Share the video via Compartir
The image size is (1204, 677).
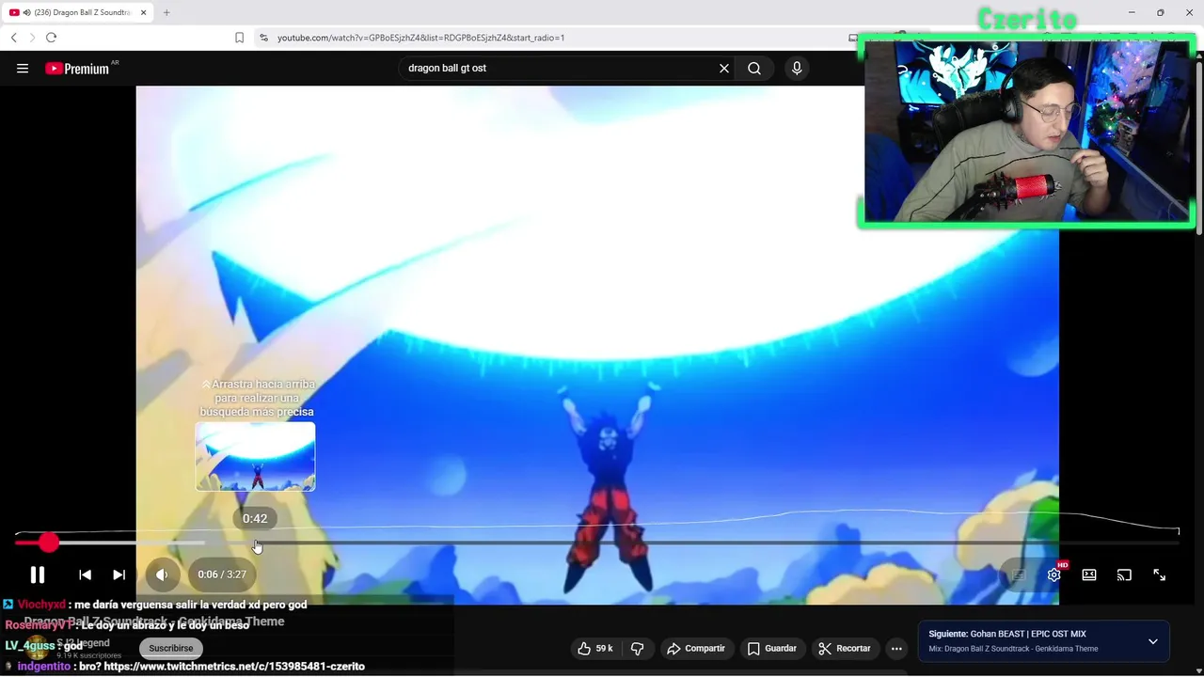(696, 648)
